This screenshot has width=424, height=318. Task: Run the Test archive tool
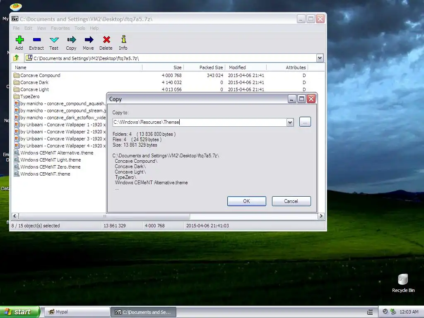tap(54, 40)
